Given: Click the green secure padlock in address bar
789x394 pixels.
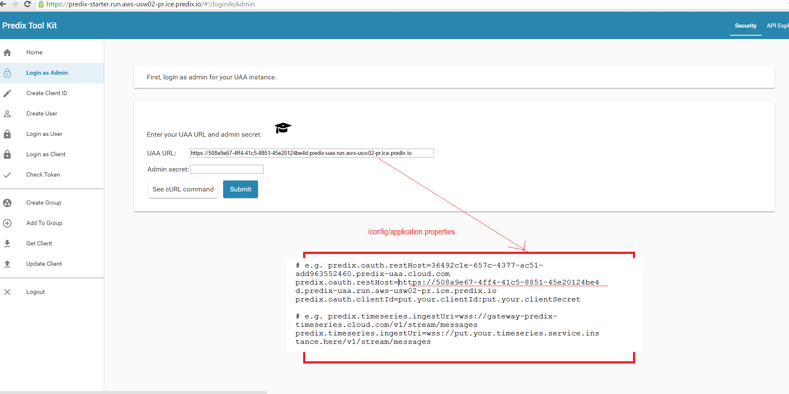Looking at the screenshot, I should pyautogui.click(x=41, y=4).
